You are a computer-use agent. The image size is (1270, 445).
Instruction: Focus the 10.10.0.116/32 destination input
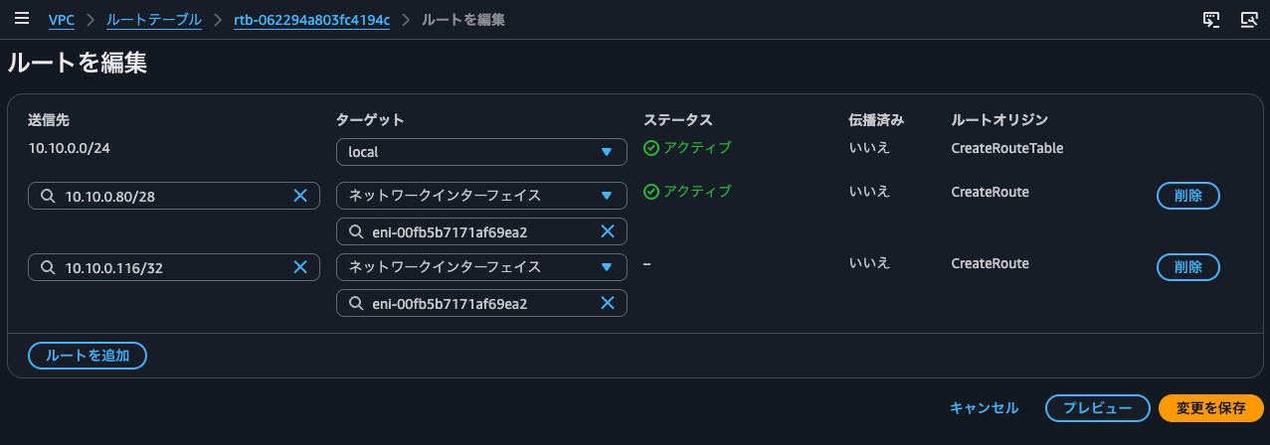(x=174, y=267)
